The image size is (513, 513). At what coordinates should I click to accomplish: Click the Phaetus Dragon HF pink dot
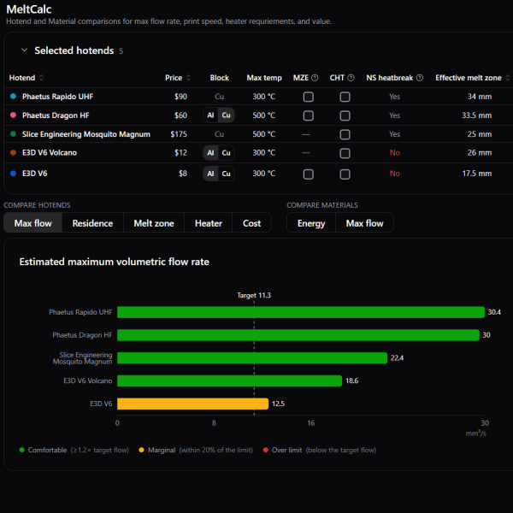(13, 115)
